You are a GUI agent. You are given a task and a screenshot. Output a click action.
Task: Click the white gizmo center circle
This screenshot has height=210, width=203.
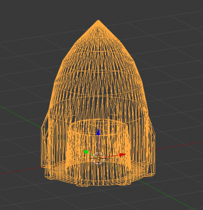98,159
